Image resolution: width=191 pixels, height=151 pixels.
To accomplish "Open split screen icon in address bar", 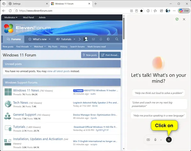I will 131,11.
